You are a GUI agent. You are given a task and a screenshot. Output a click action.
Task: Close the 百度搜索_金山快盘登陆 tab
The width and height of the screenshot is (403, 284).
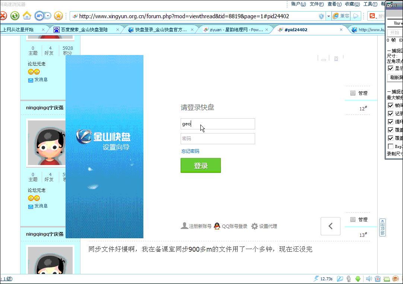pyautogui.click(x=117, y=30)
